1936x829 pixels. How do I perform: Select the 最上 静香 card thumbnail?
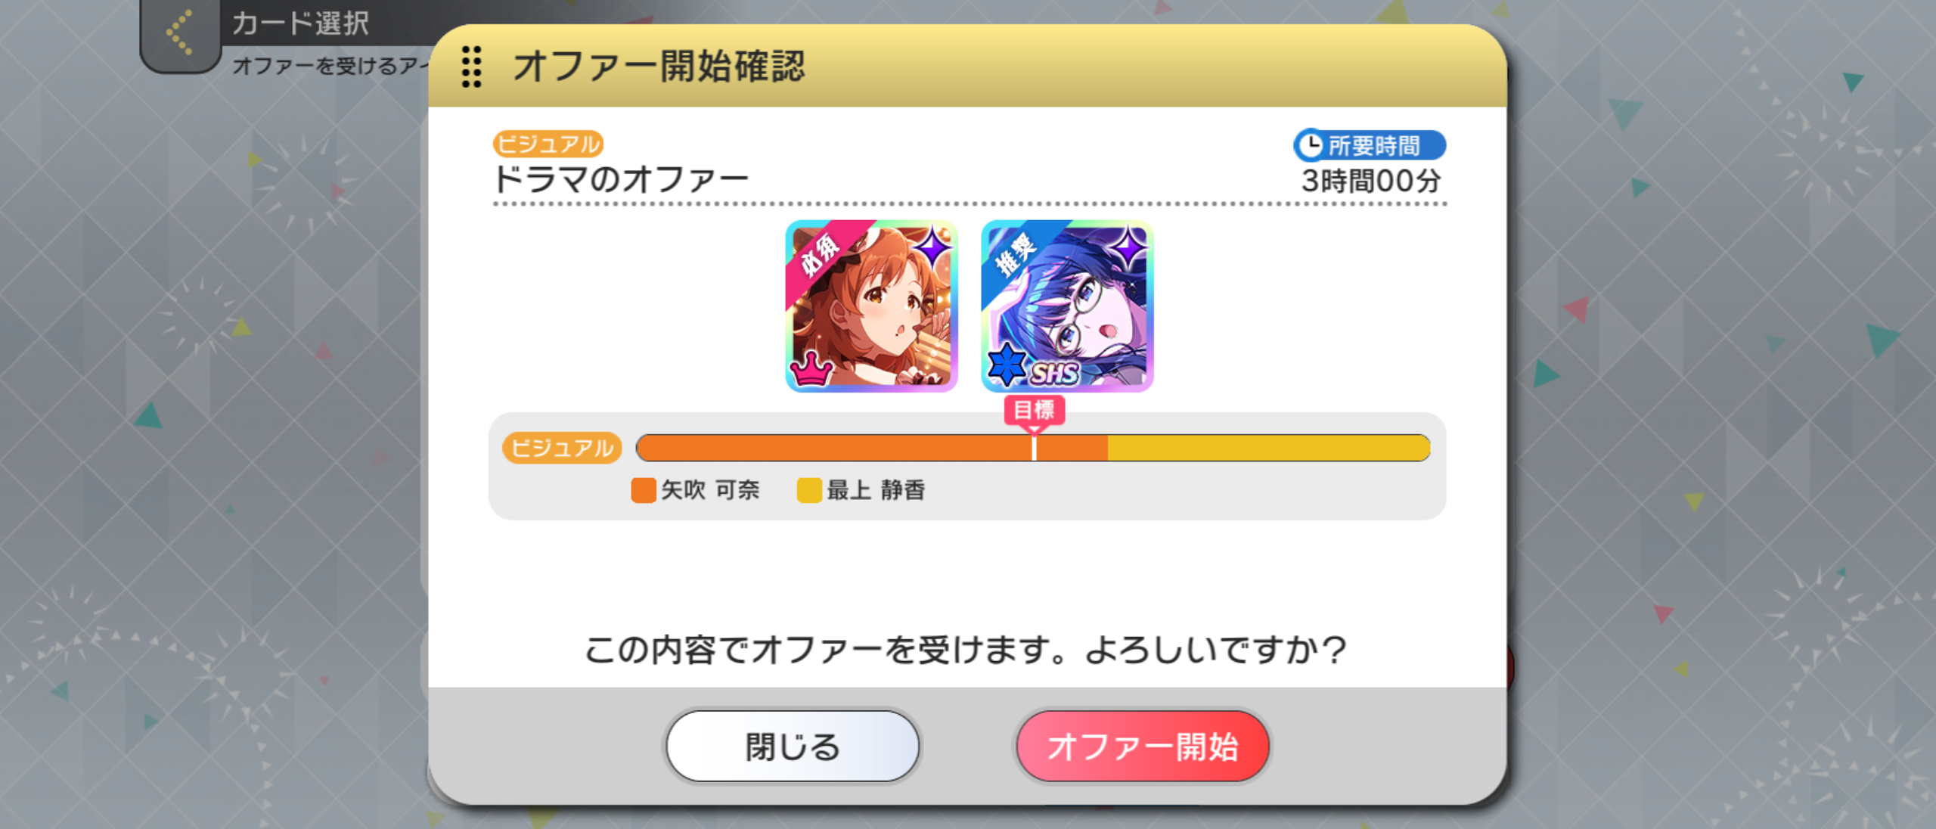[x=1067, y=306]
